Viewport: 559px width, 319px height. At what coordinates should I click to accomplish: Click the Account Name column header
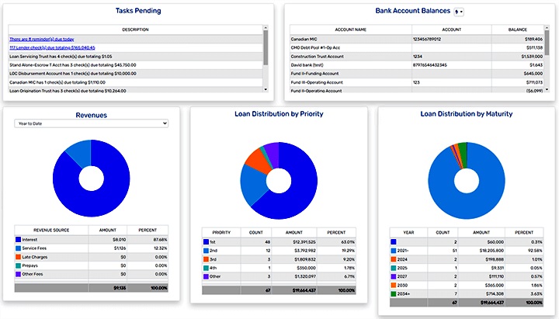pyautogui.click(x=350, y=29)
